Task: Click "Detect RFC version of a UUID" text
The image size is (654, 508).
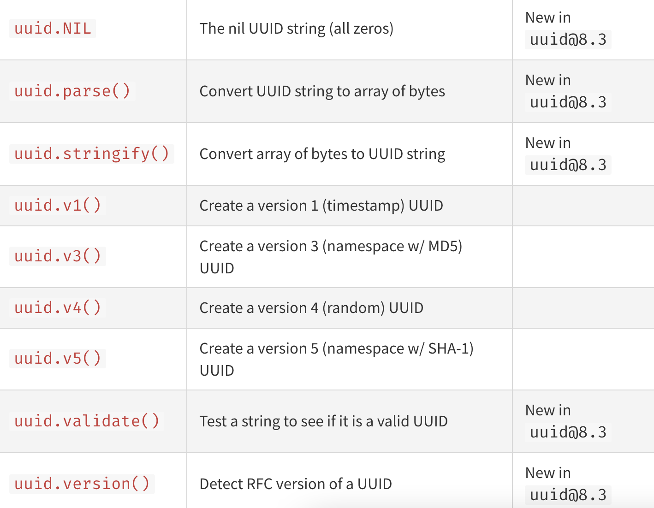Action: point(296,484)
